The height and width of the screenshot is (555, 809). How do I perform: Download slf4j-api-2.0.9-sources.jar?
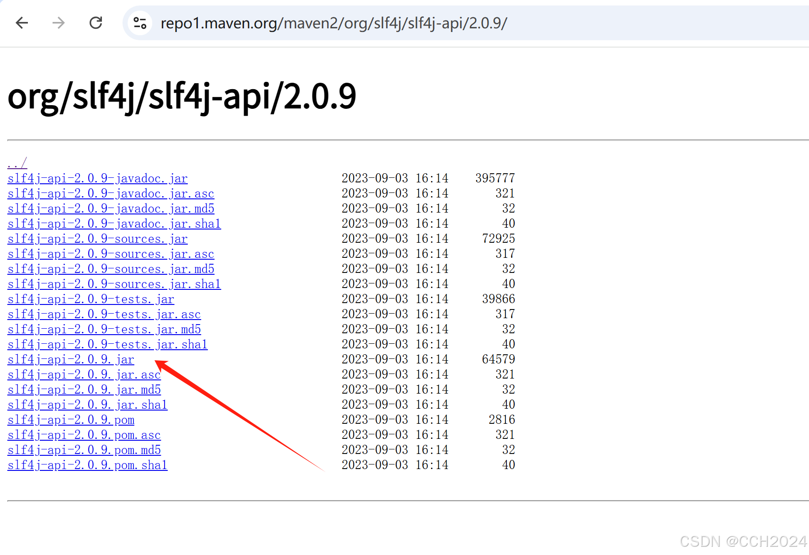coord(97,239)
